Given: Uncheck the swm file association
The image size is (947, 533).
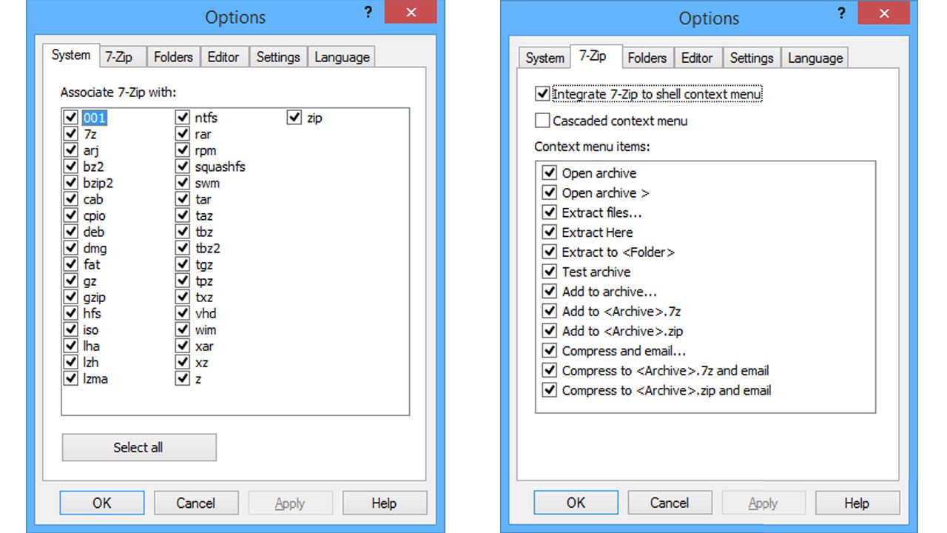Looking at the screenshot, I should (x=183, y=183).
